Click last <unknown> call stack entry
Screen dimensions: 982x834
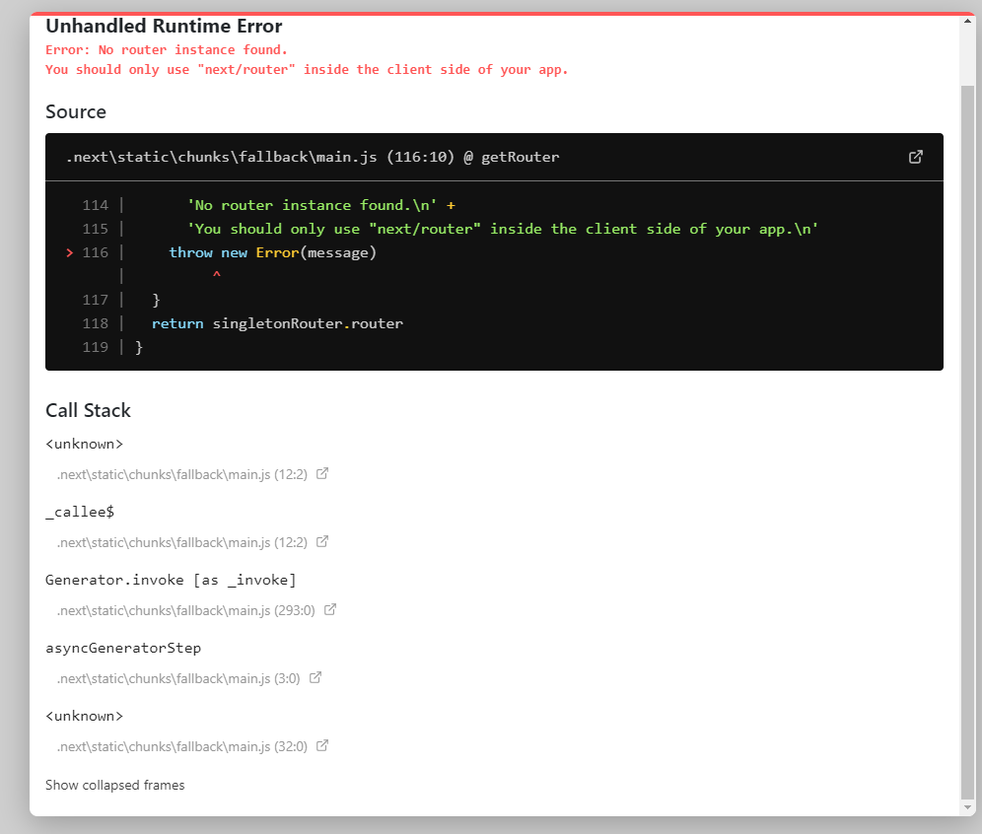pos(84,717)
